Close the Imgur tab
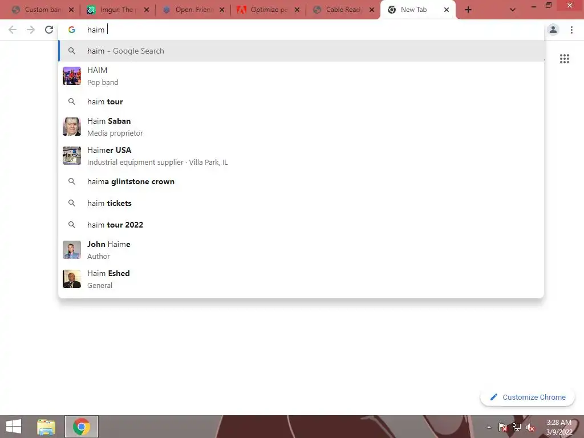 click(147, 10)
